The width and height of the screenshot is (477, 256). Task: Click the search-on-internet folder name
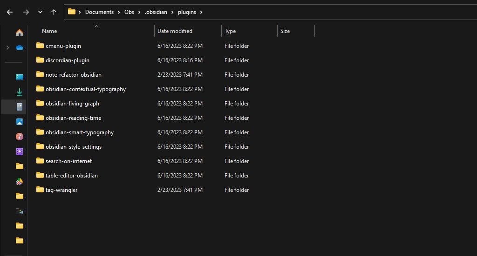pos(69,161)
